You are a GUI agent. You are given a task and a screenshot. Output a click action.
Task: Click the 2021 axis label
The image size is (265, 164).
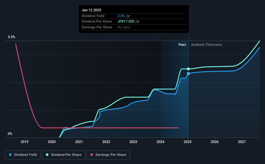tap(79, 142)
